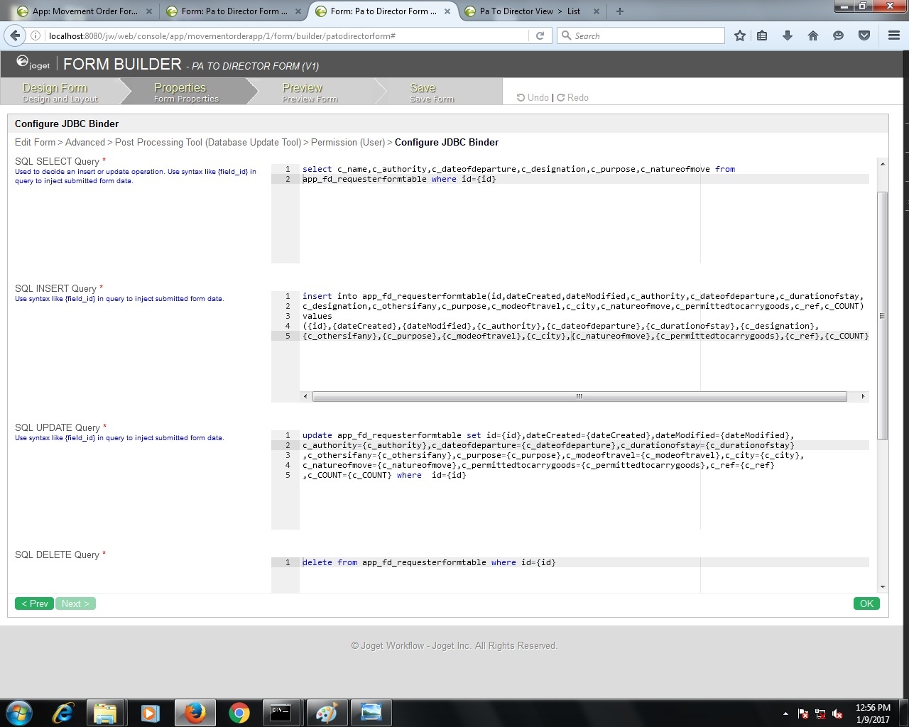Open the Pocket toolbar icon
Screen dimensions: 909x727
point(864,35)
